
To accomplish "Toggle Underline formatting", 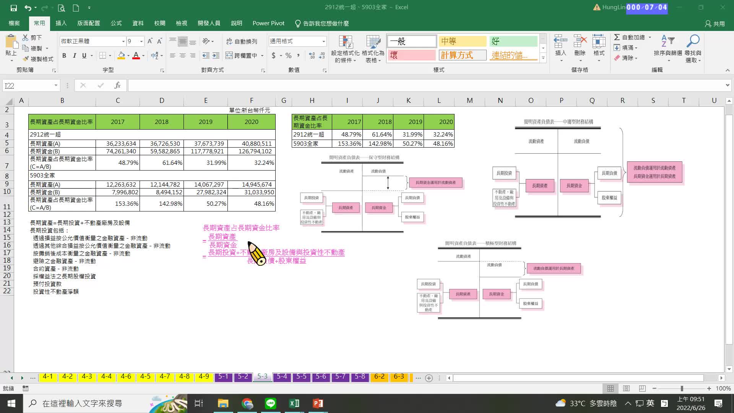I will [x=84, y=55].
